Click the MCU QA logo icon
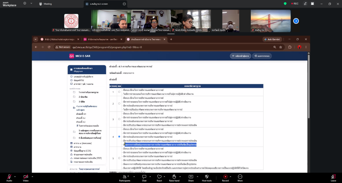Image resolution: width=342 pixels, height=183 pixels. pyautogui.click(x=71, y=56)
